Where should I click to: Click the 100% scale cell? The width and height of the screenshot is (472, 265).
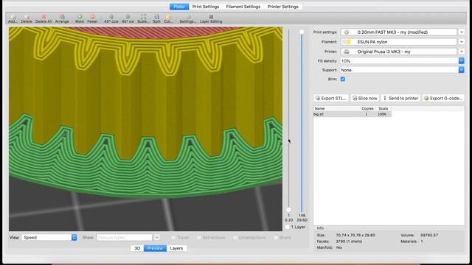[x=382, y=114]
